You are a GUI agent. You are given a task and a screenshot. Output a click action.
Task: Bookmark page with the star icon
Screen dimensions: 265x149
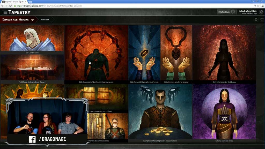coord(258,6)
